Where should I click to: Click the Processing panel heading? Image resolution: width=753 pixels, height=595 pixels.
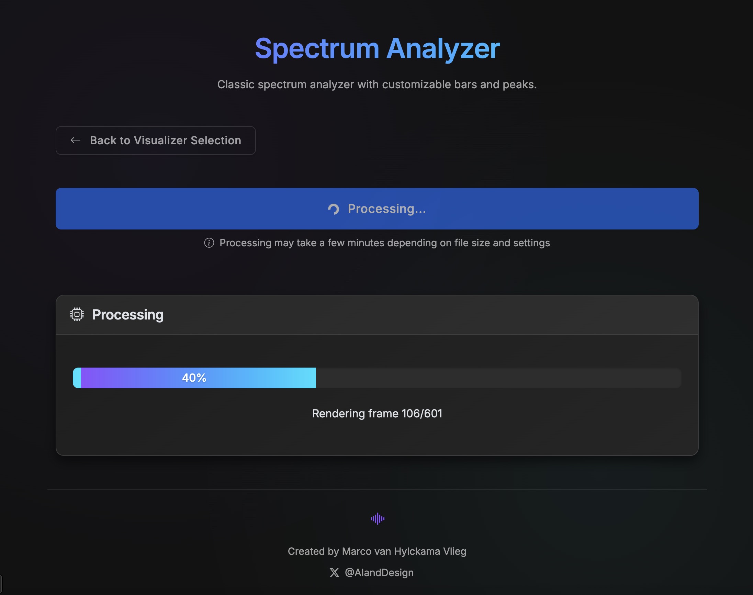(x=128, y=315)
